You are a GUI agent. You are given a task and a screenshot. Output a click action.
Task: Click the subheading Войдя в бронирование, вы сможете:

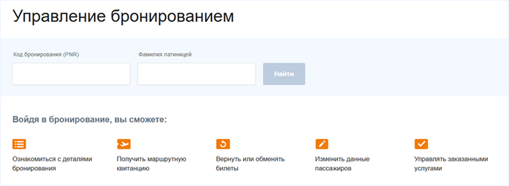(90, 120)
